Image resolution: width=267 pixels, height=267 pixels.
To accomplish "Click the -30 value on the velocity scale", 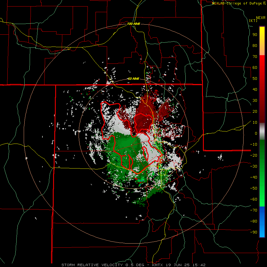I will click(254, 166).
